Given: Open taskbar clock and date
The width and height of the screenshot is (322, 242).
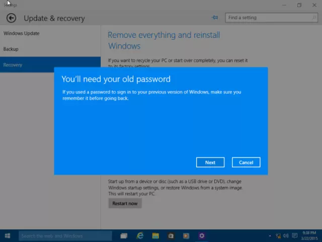Looking at the screenshot, I should point(309,235).
